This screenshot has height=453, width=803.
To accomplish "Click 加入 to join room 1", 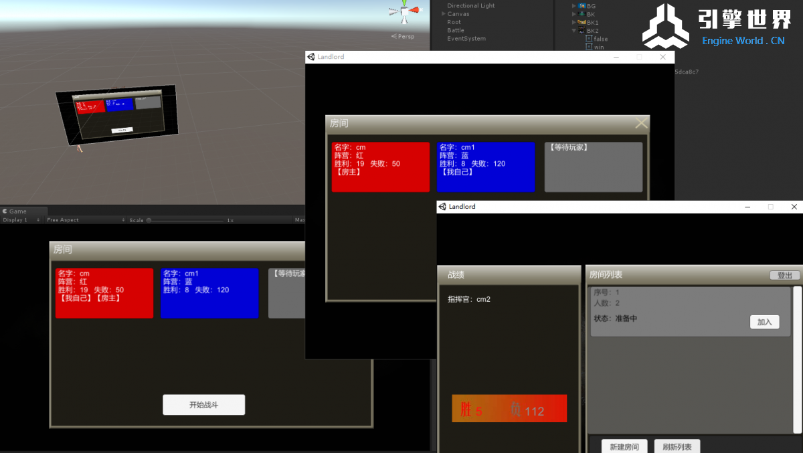I will 764,322.
